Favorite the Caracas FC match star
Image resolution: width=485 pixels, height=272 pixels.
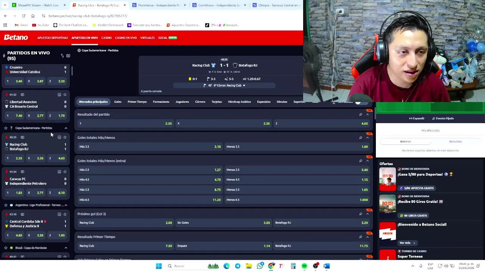click(x=65, y=172)
